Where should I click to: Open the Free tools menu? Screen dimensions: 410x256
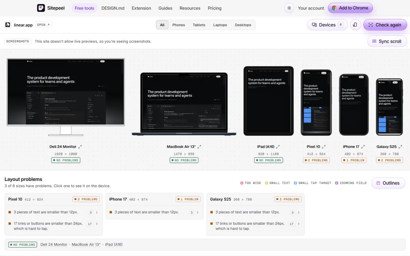pyautogui.click(x=84, y=8)
